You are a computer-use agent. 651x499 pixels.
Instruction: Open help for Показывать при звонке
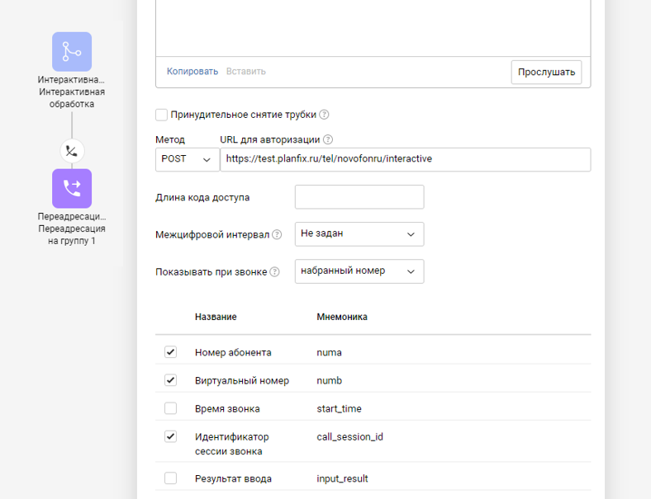point(274,272)
